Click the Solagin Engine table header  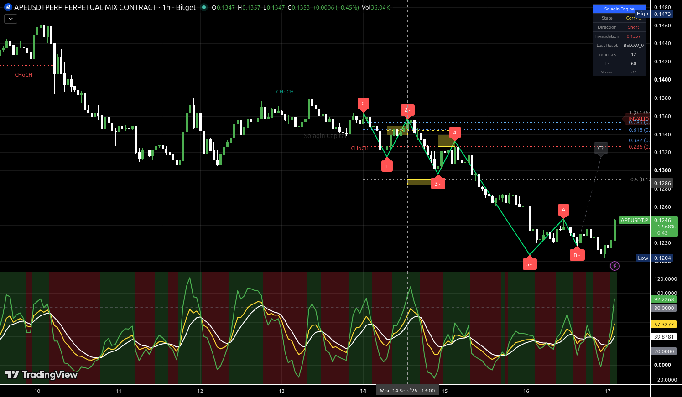(619, 9)
